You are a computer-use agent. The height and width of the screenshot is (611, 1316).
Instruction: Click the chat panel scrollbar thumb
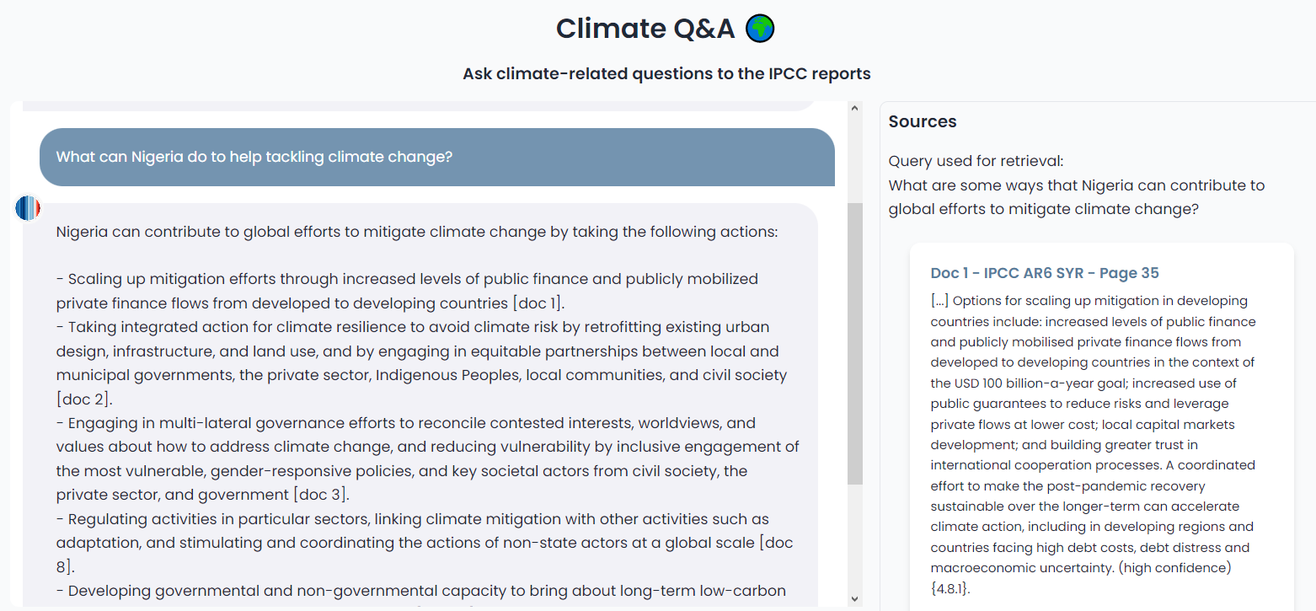[x=855, y=344]
